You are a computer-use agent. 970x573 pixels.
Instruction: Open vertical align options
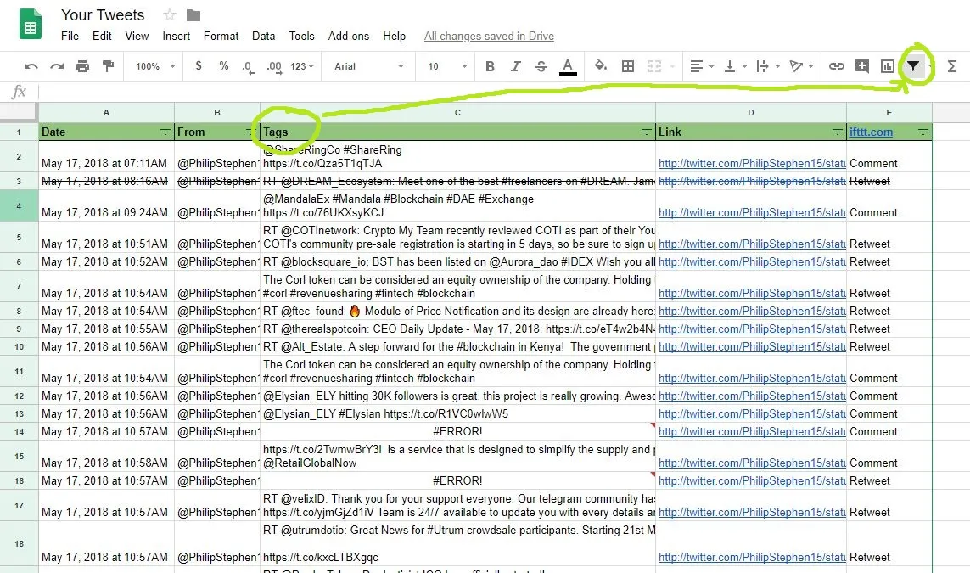pyautogui.click(x=735, y=66)
